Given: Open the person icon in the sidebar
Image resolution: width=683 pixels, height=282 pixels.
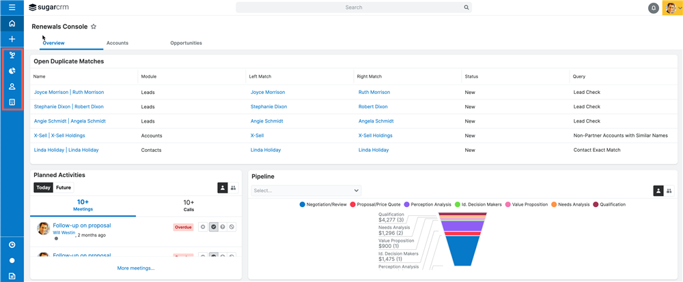Looking at the screenshot, I should click(12, 87).
